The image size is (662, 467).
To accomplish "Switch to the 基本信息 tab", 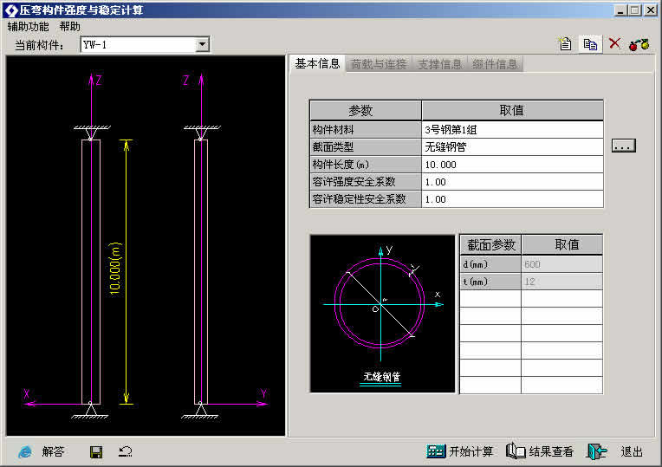I will click(317, 64).
